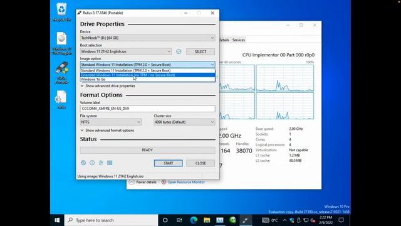Screen dimensions: 401x226
Task: Click the READY status progress bar
Action: pos(148,150)
